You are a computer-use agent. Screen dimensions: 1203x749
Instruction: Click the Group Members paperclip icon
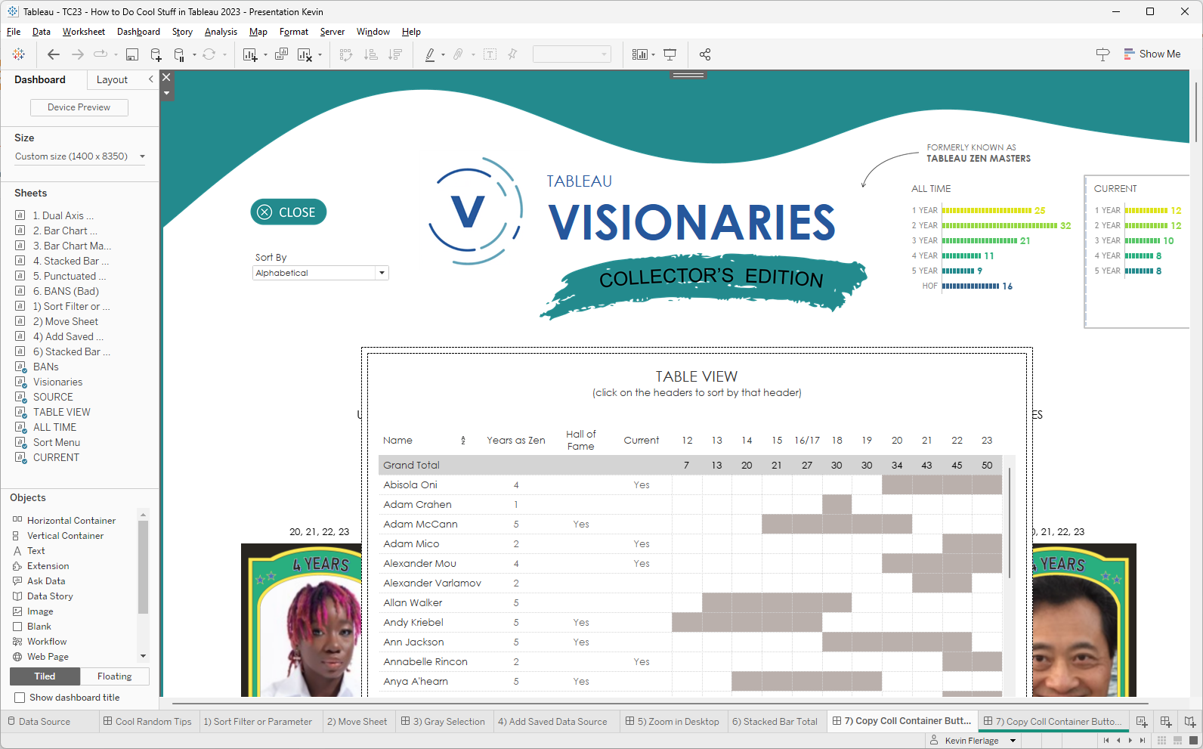click(458, 54)
